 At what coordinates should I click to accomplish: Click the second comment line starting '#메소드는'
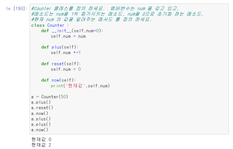[x=117, y=14]
